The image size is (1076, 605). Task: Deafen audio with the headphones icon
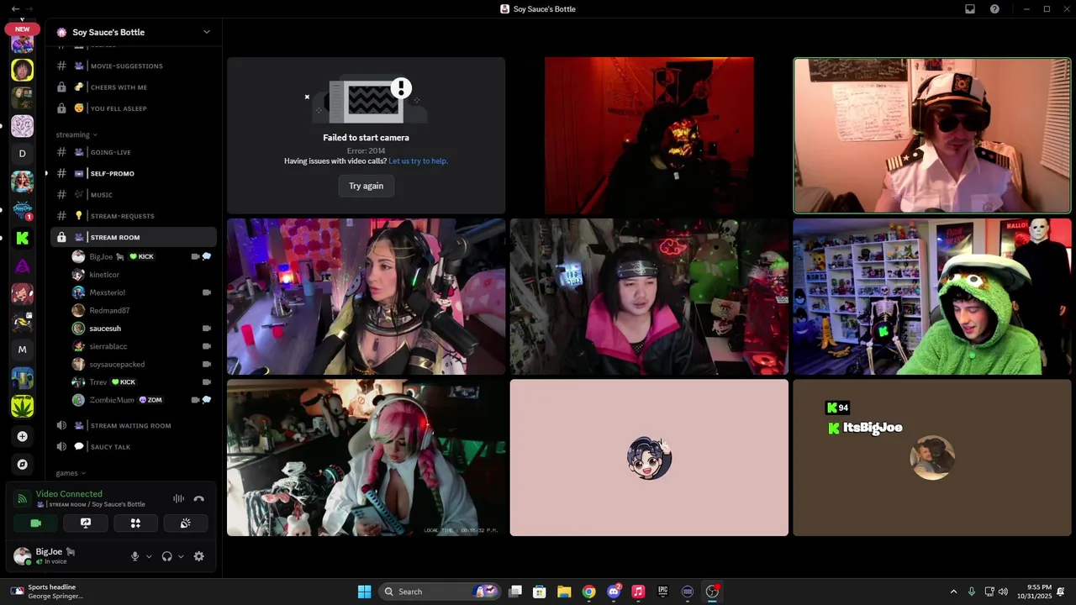pyautogui.click(x=166, y=556)
